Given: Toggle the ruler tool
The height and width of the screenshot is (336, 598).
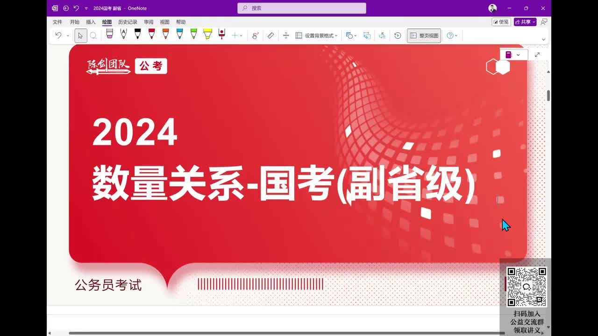Looking at the screenshot, I should tap(271, 35).
